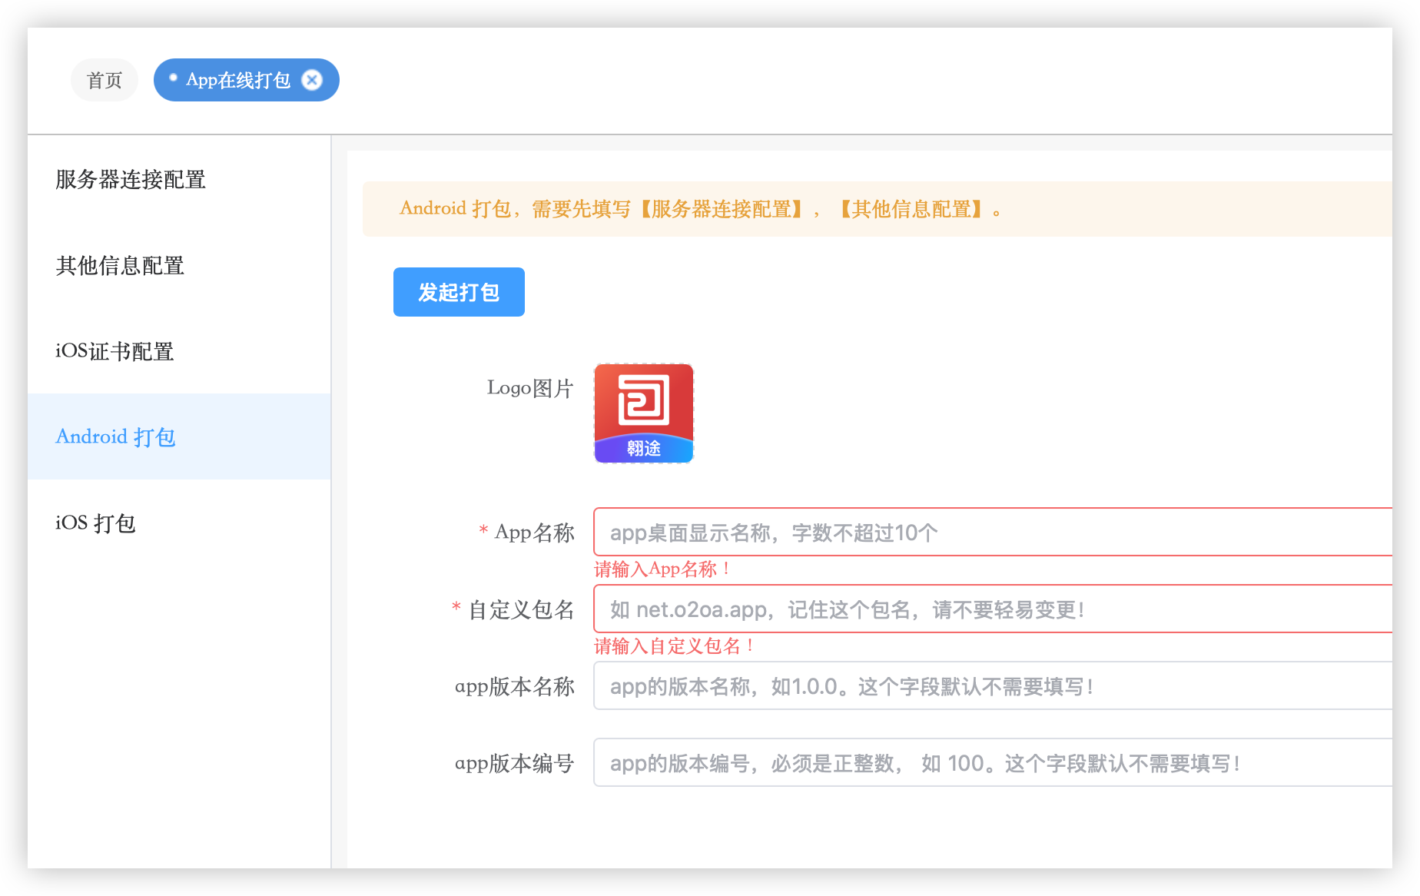Focus the App名称 input field
1420x896 pixels.
pyautogui.click(x=991, y=532)
